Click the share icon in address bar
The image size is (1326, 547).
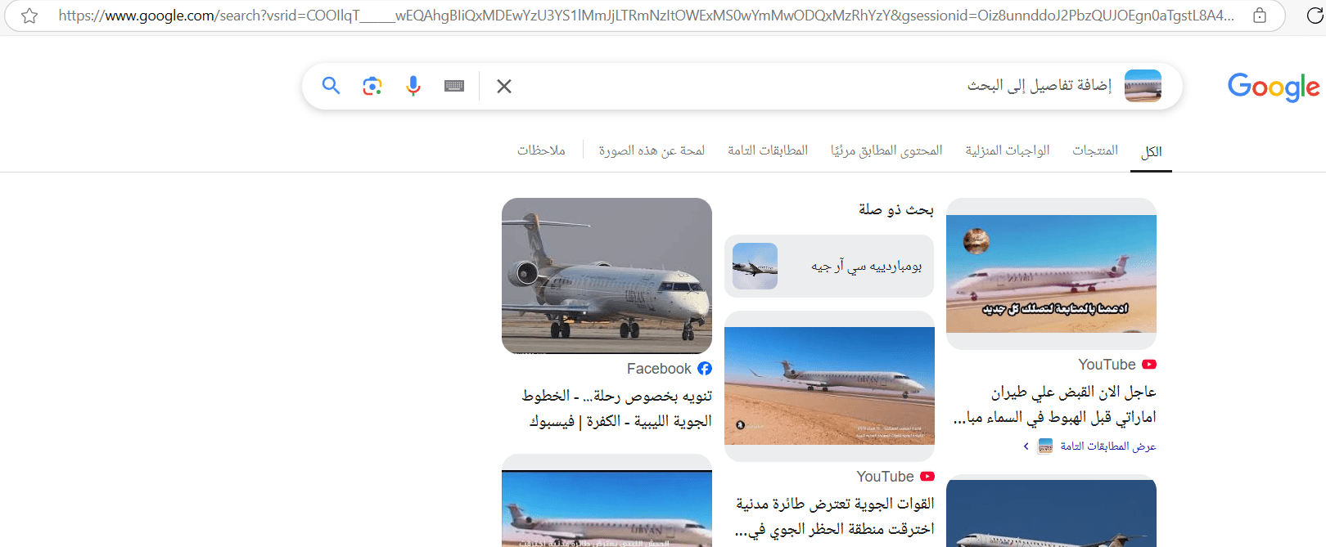pos(1260,16)
